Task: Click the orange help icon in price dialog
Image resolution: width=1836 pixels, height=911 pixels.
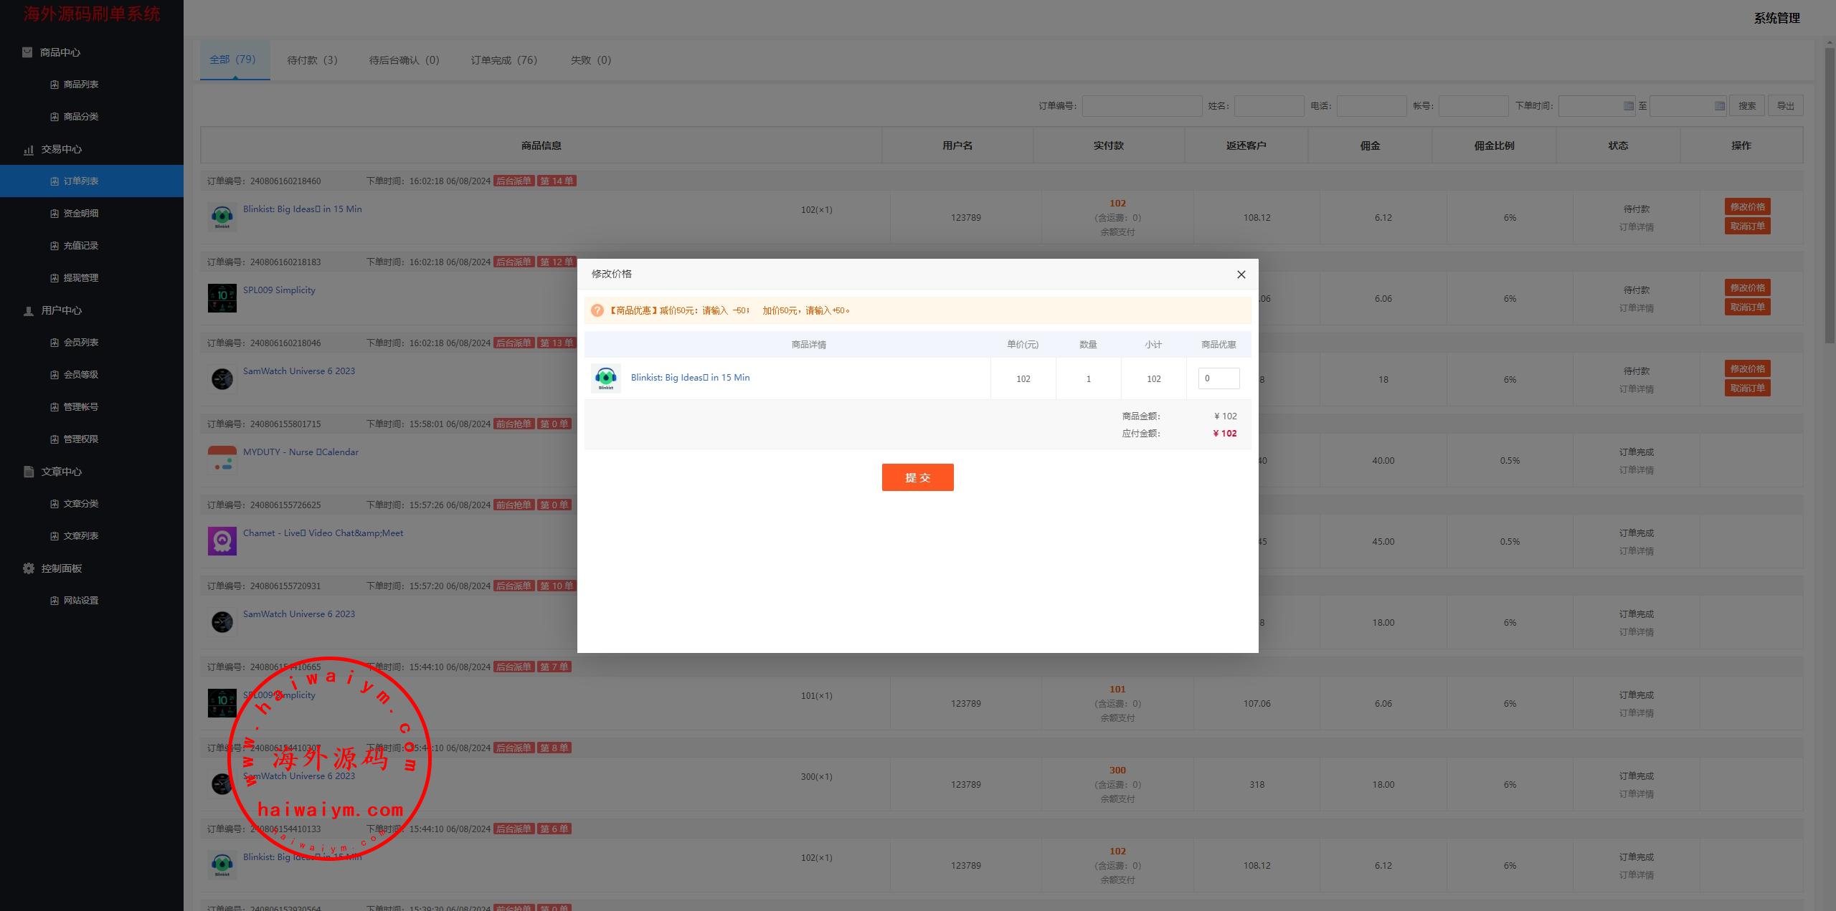Action: tap(597, 310)
